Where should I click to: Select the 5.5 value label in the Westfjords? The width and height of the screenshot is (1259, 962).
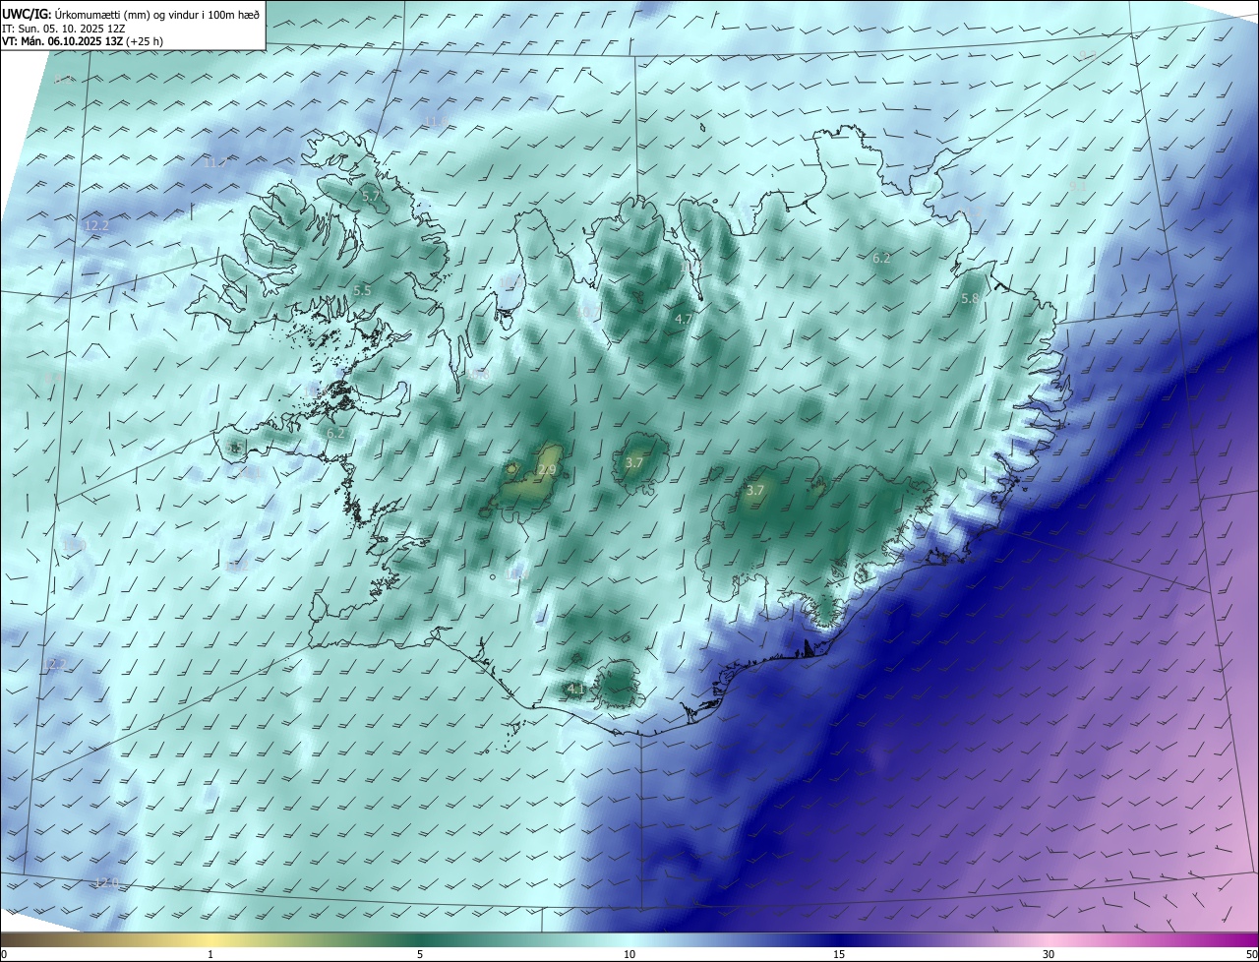tap(362, 290)
